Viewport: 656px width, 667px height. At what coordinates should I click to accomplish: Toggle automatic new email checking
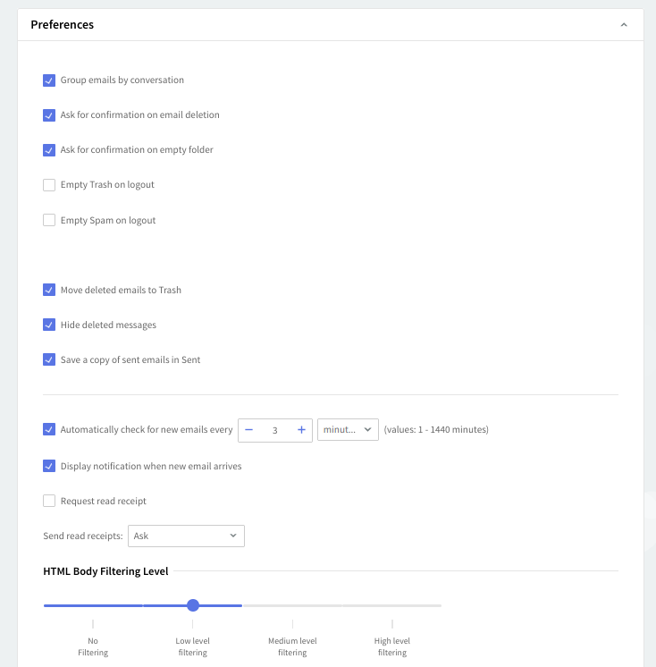tap(49, 430)
